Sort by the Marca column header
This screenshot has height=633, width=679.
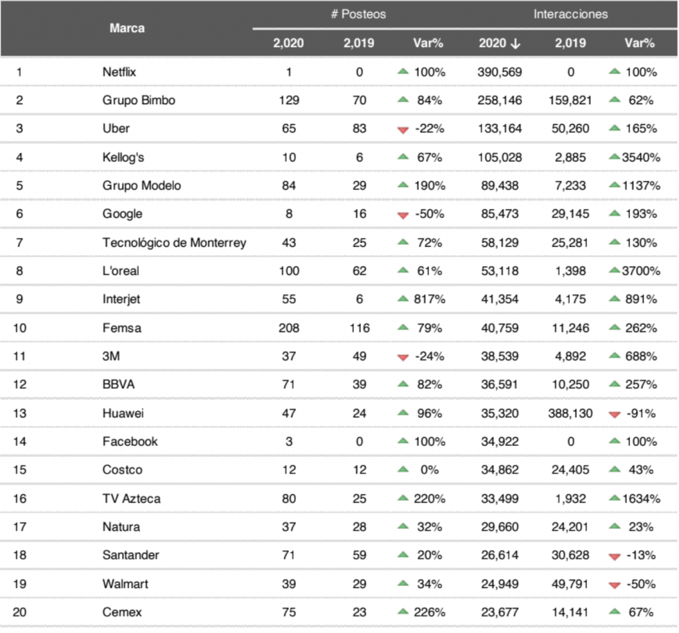pos(127,29)
